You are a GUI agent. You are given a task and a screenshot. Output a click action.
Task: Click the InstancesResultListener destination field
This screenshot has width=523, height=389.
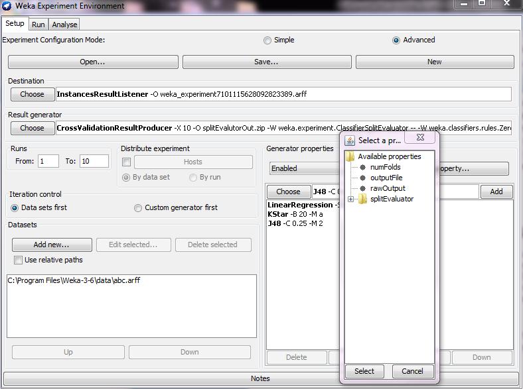click(x=283, y=94)
